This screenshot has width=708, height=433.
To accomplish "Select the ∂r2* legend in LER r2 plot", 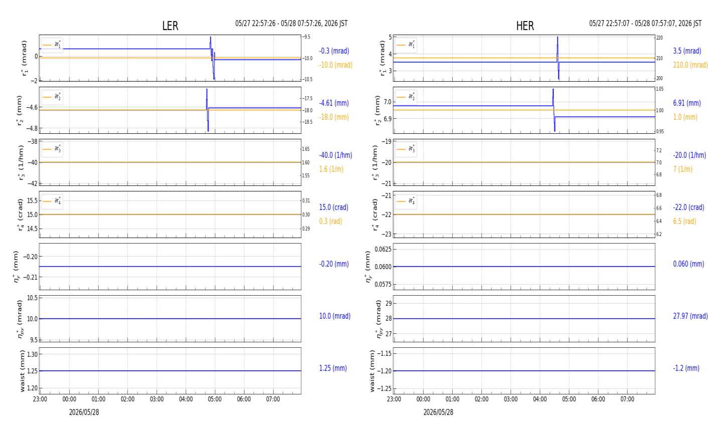I will [x=52, y=97].
